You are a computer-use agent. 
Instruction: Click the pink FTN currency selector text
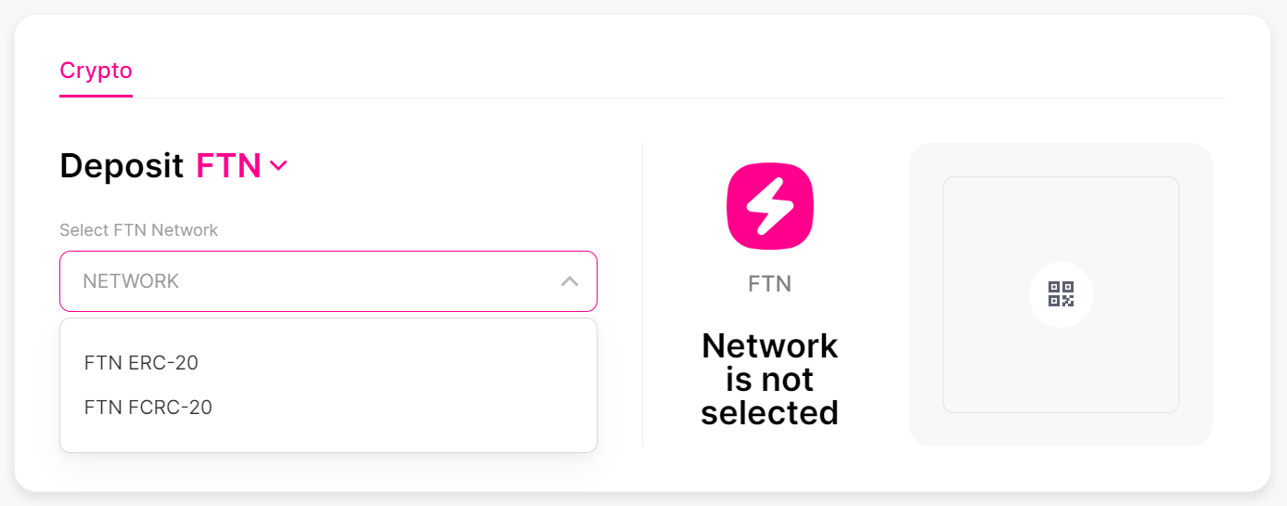coord(228,165)
